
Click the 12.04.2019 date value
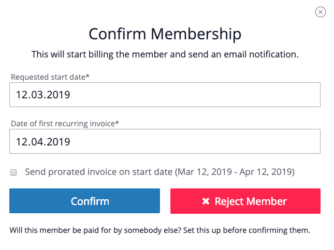pyautogui.click(x=43, y=142)
